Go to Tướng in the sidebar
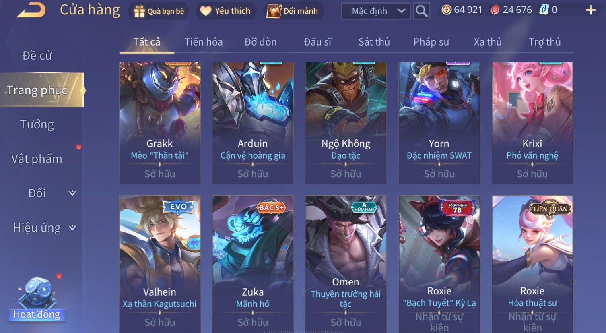 37,124
